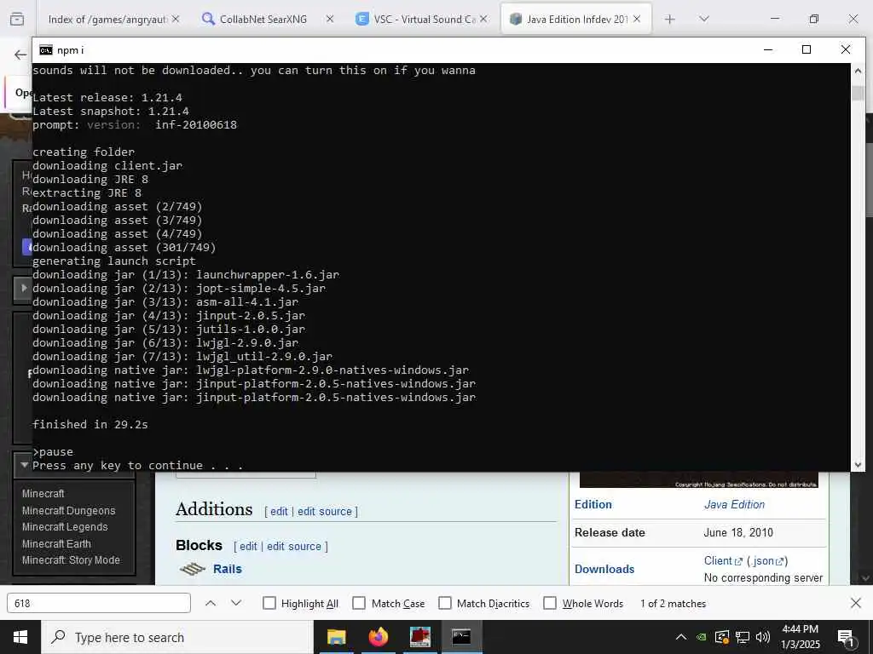Close the Java Edition Infdev tab
The width and height of the screenshot is (873, 654).
pyautogui.click(x=637, y=19)
